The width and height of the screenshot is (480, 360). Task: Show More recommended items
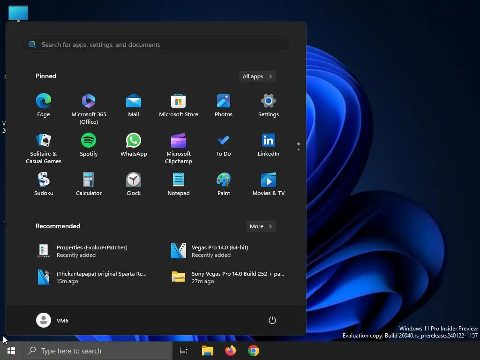261,226
